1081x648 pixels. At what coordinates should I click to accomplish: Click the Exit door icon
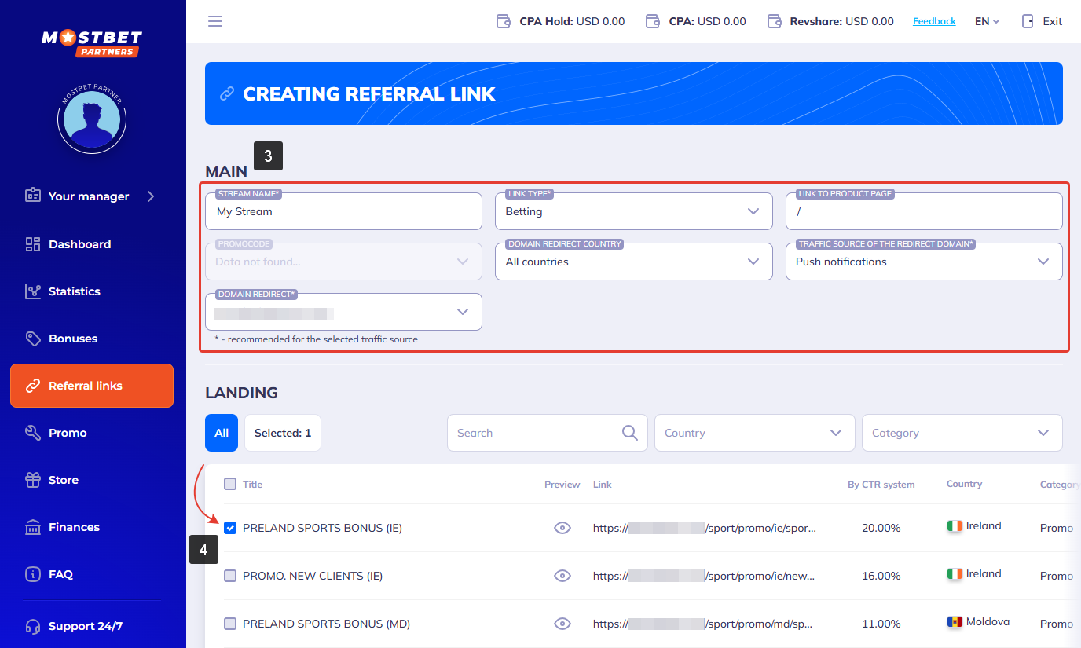tap(1028, 21)
